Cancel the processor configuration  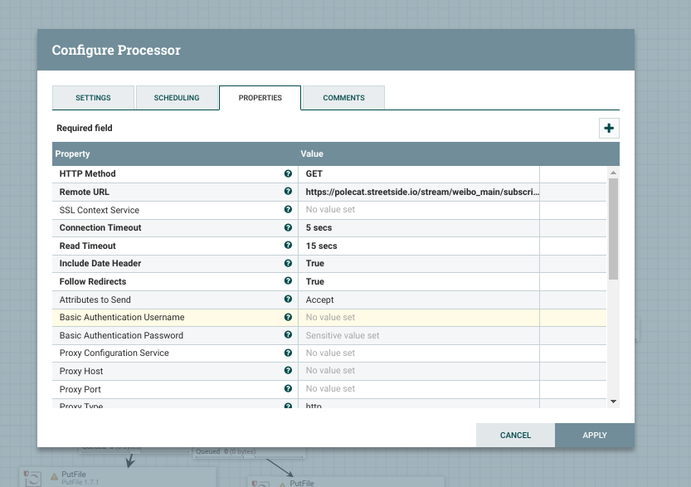515,436
